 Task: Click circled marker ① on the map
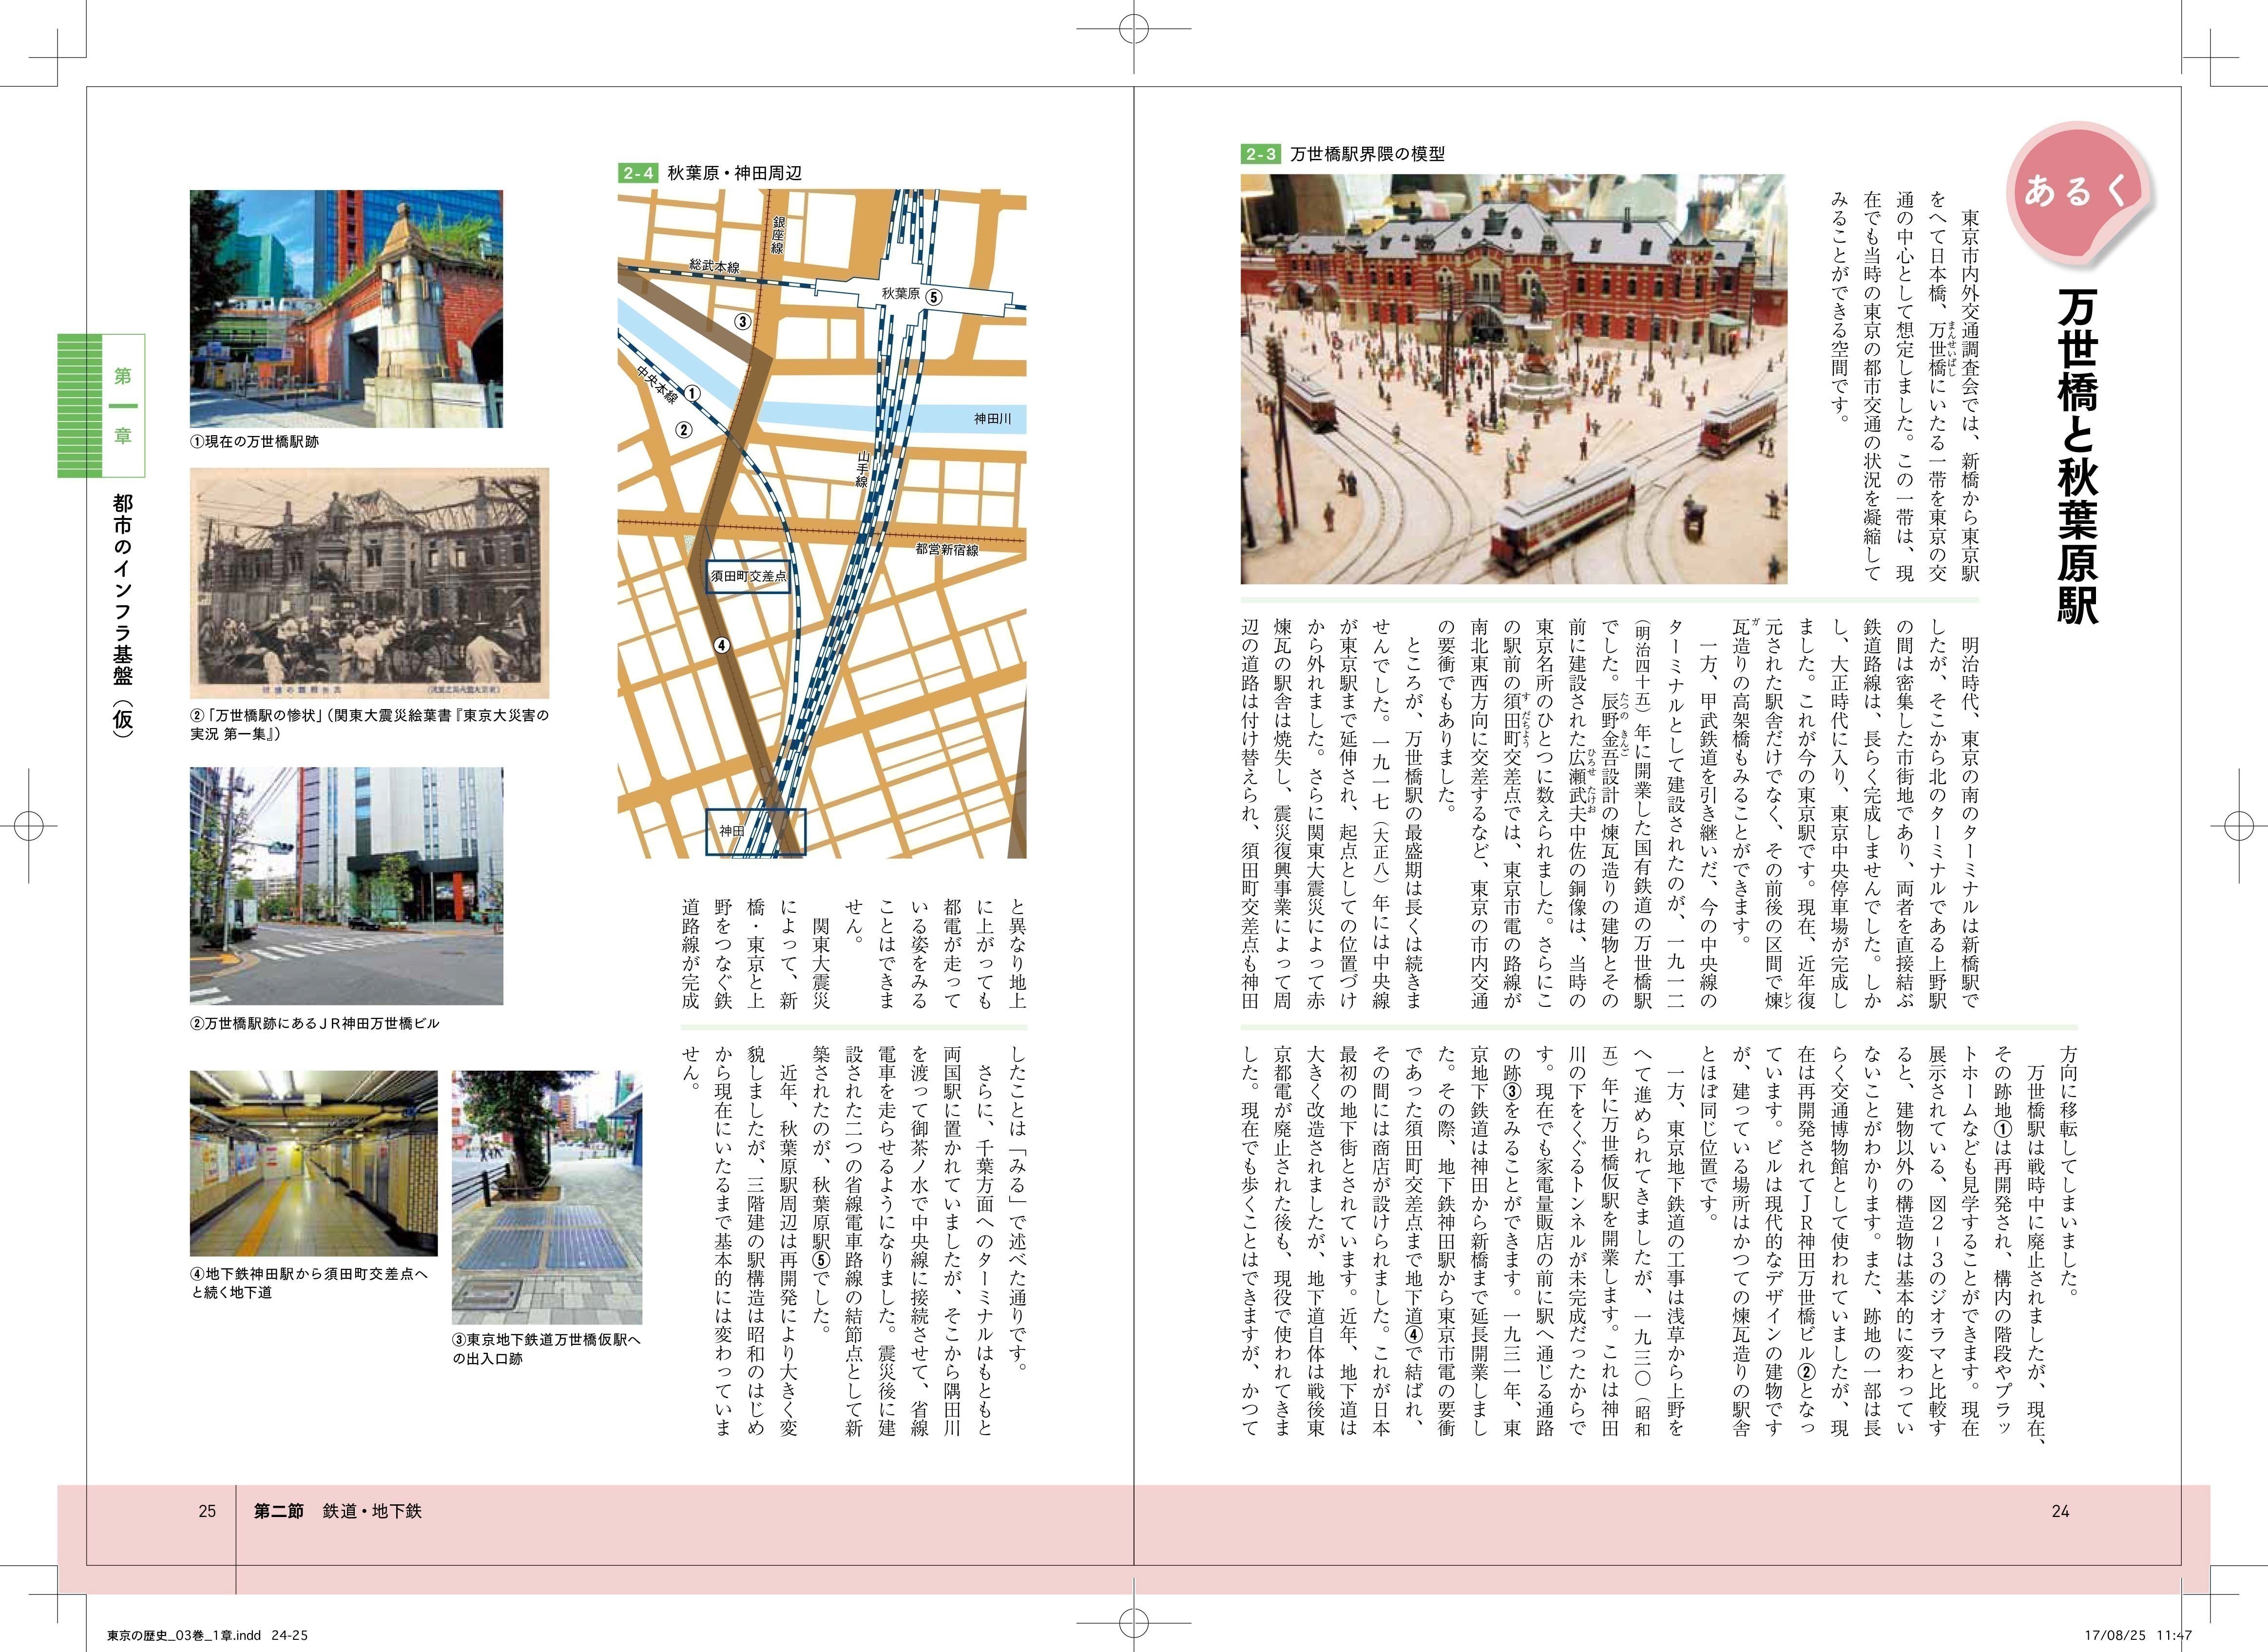tap(691, 395)
